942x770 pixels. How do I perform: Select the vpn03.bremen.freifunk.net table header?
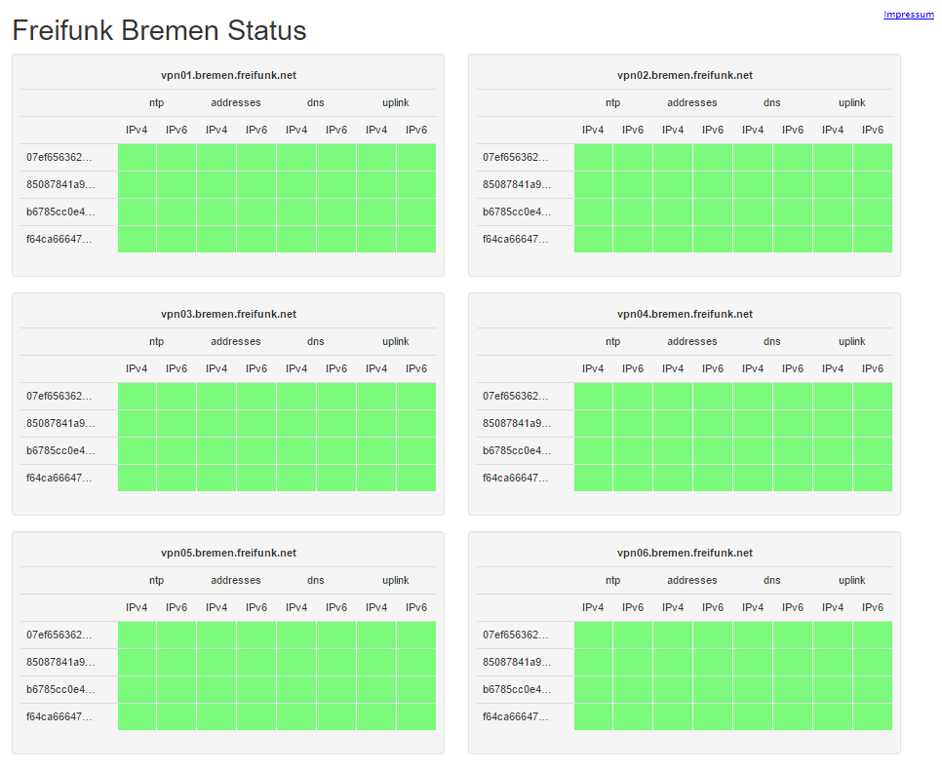228,314
